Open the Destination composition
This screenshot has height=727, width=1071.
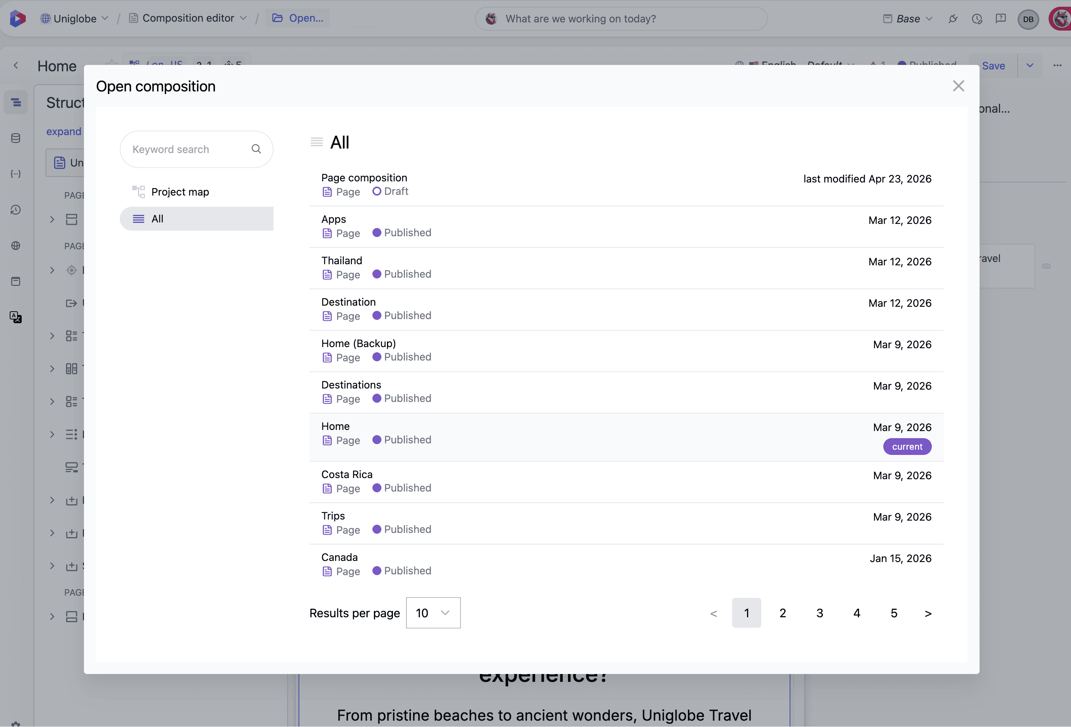pos(626,309)
